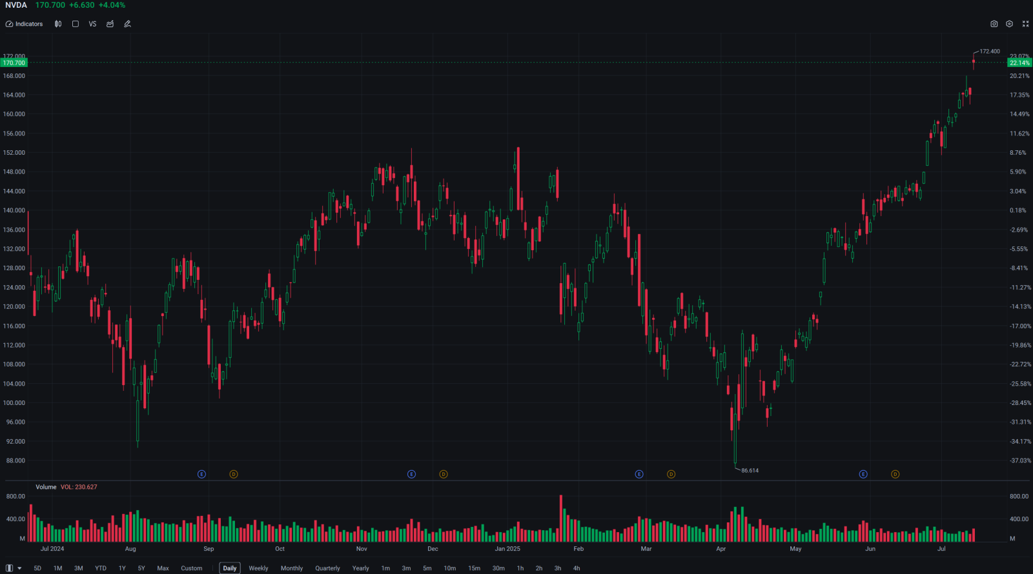Click the VOL: 230.627 value
The width and height of the screenshot is (1033, 574).
pos(79,487)
